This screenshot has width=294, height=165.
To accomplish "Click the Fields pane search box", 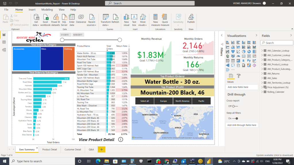I will point(276,43).
